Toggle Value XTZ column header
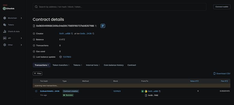The width and height of the screenshot is (234, 105). pyautogui.click(x=194, y=81)
